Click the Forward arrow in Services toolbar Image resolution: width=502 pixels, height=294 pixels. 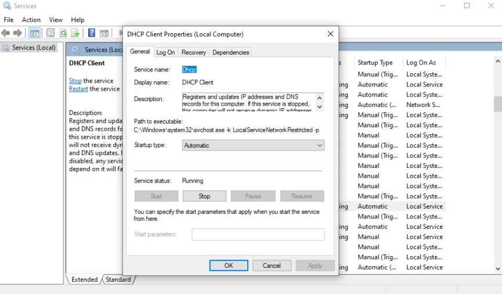17,33
